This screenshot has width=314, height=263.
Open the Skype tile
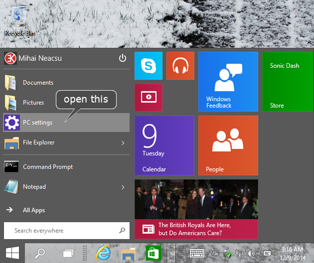coord(149,66)
